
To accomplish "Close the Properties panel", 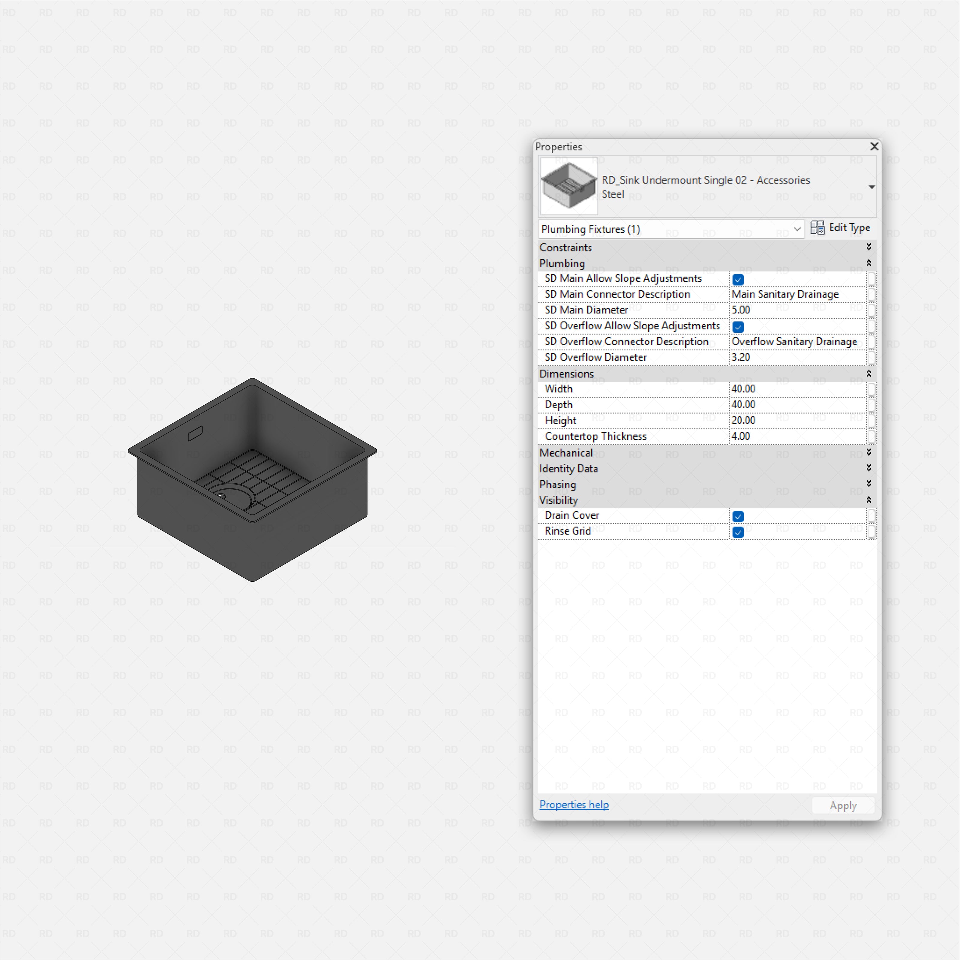I will coord(874,147).
